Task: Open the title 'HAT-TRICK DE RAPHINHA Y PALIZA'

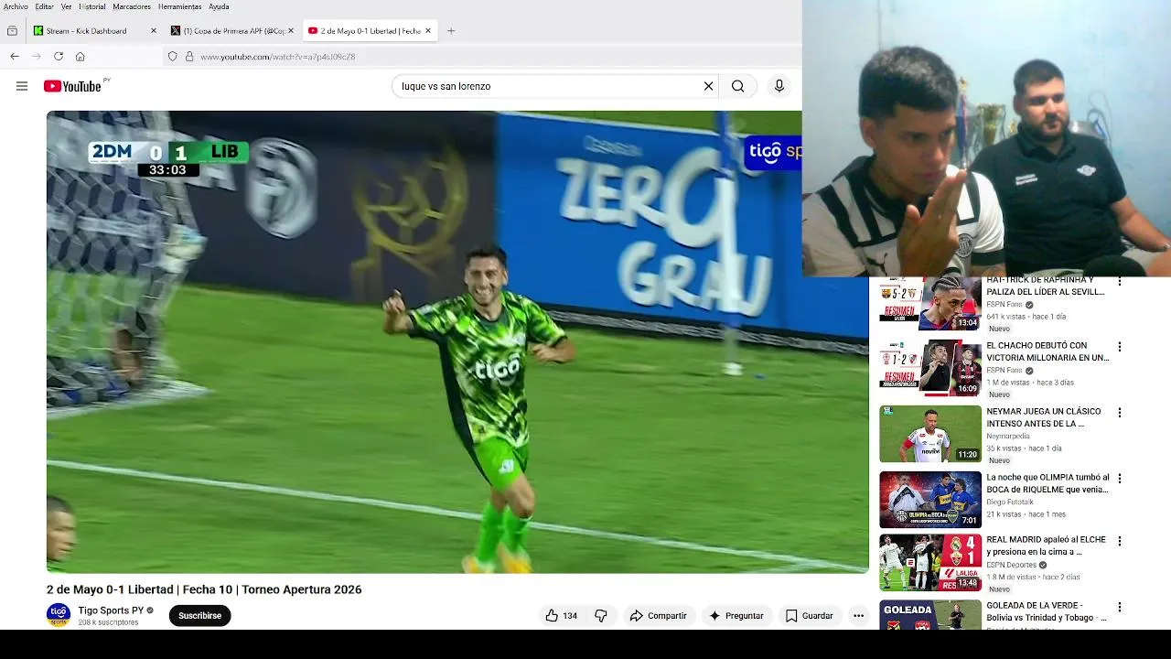Action: 1046,286
